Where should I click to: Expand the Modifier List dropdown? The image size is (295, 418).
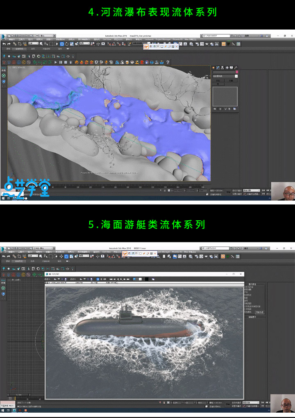point(236,76)
